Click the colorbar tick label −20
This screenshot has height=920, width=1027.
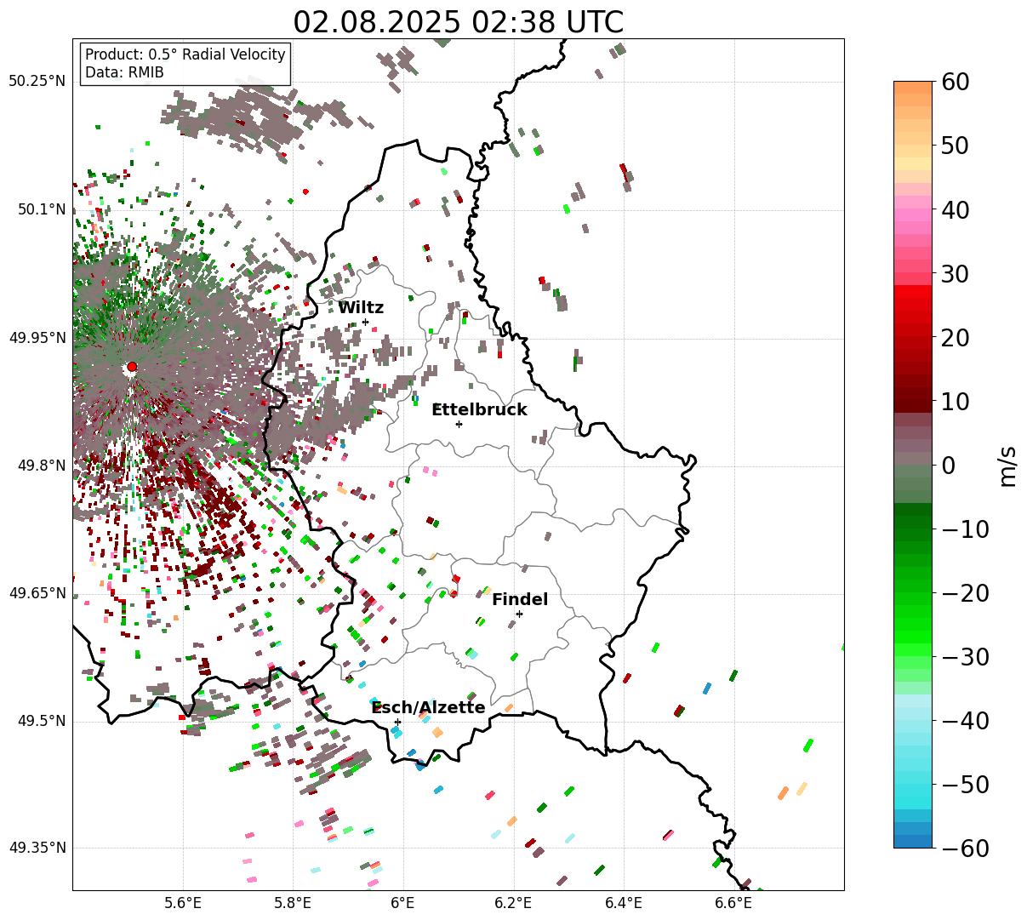966,593
